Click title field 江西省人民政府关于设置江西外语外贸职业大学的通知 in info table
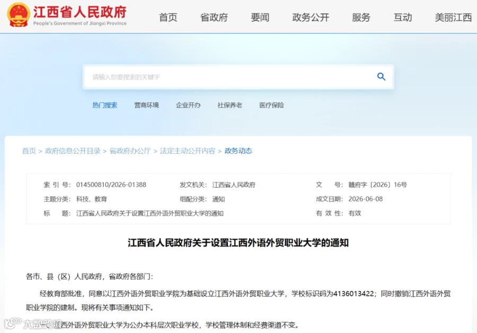The image size is (477, 333). click(149, 213)
